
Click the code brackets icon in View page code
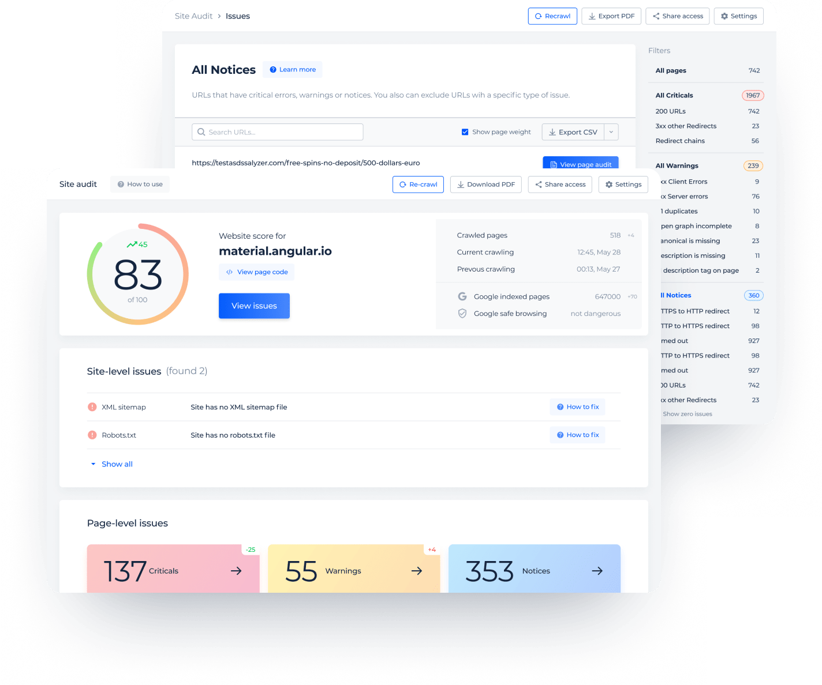pyautogui.click(x=230, y=272)
